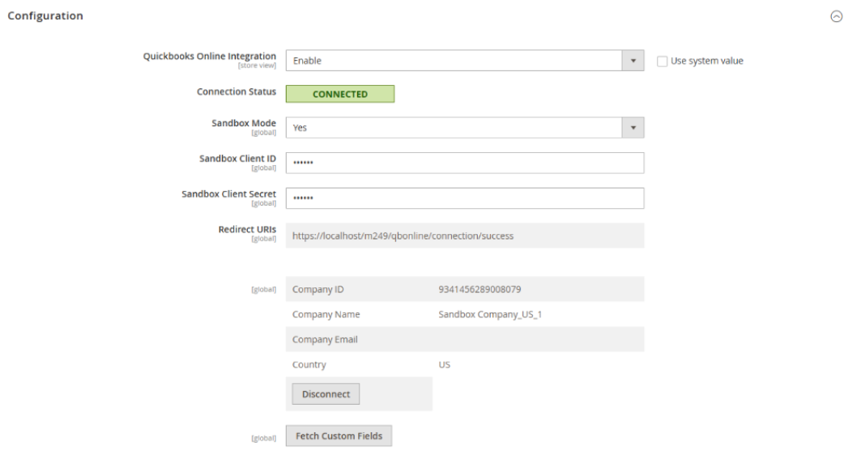The width and height of the screenshot is (865, 459).
Task: Click the Company ID row label
Action: pos(317,289)
